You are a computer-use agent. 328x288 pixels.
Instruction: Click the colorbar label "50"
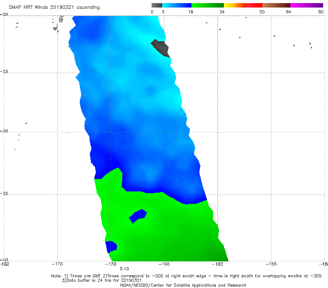tap(262, 12)
